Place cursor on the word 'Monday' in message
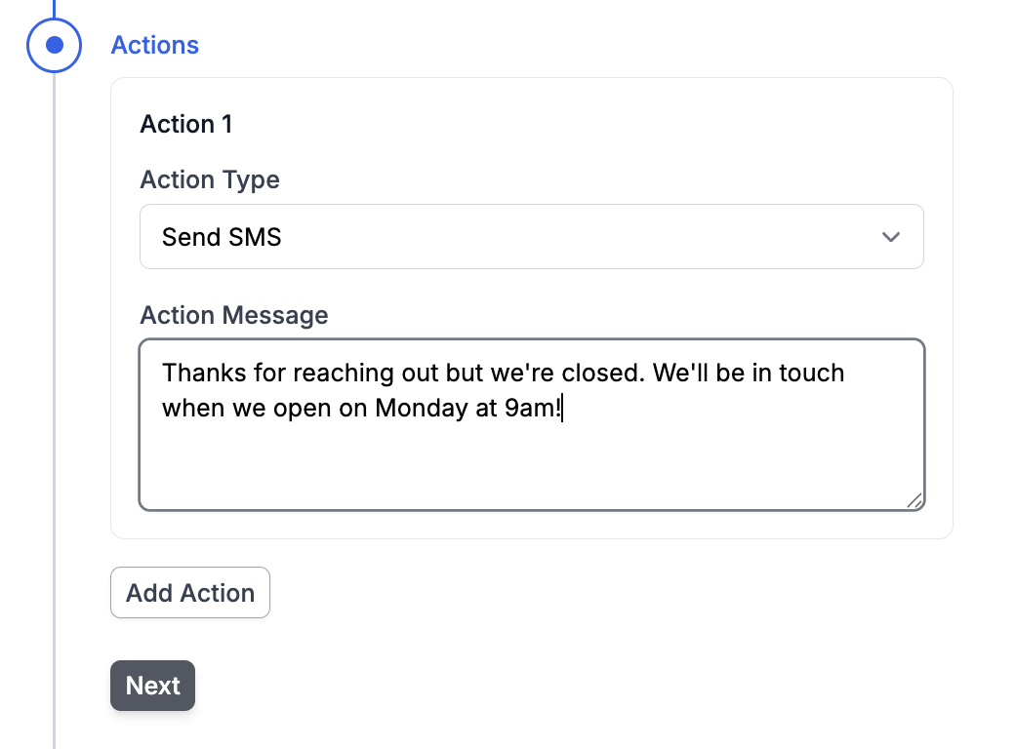Screen dimensions: 1015x749 click(421, 408)
